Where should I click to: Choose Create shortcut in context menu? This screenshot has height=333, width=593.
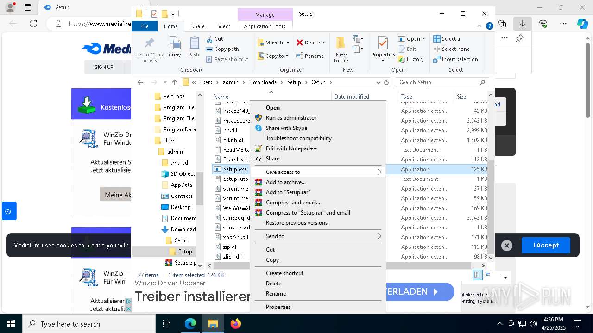[x=318, y=273]
